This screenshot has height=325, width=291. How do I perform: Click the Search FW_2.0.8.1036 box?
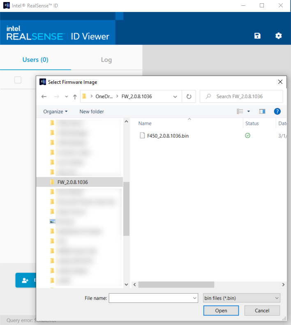pyautogui.click(x=241, y=97)
